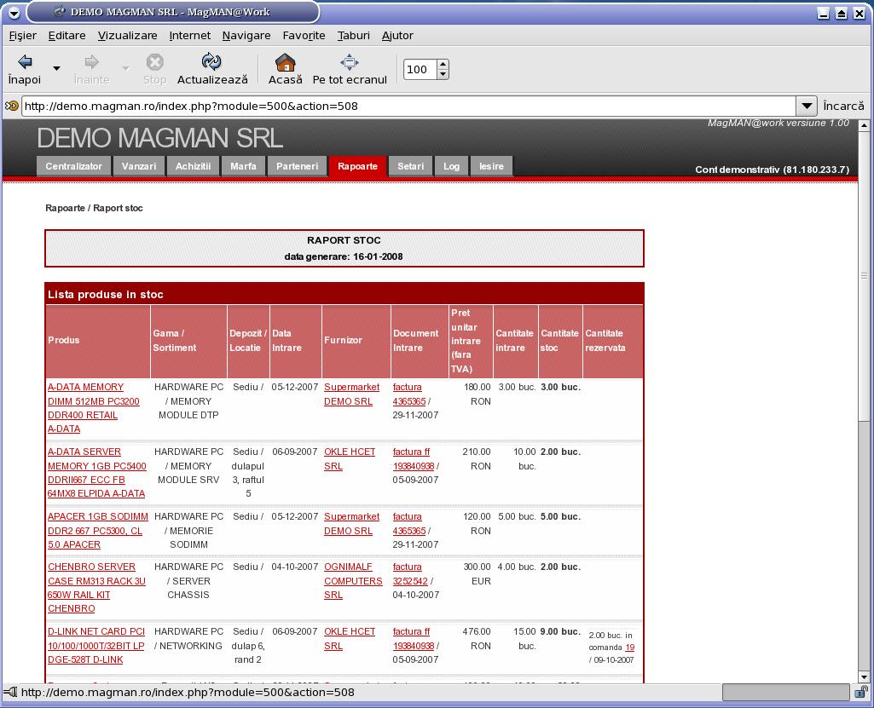Click the status bar icon beside the URL
Viewport: 874px width, 708px height.
(10, 693)
